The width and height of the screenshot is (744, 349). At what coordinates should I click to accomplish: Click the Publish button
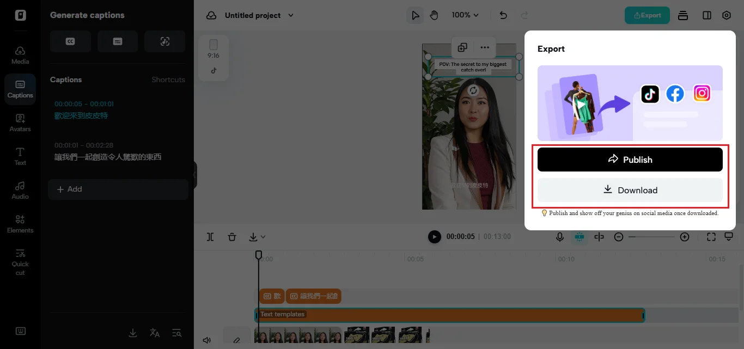tap(630, 160)
